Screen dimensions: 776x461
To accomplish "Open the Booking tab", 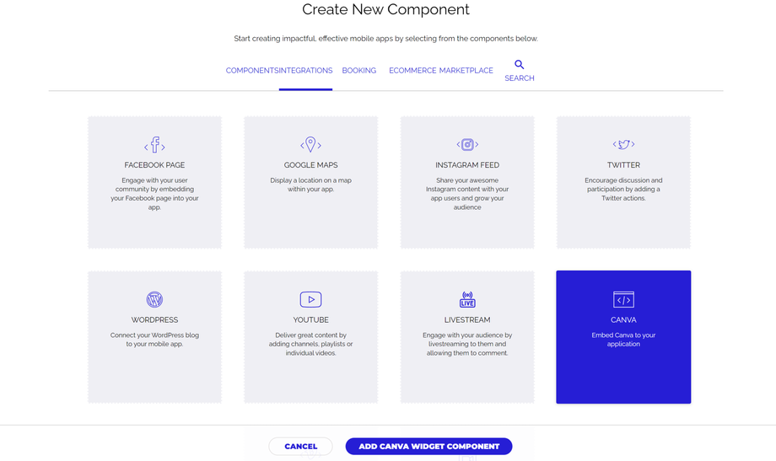I will coord(358,71).
